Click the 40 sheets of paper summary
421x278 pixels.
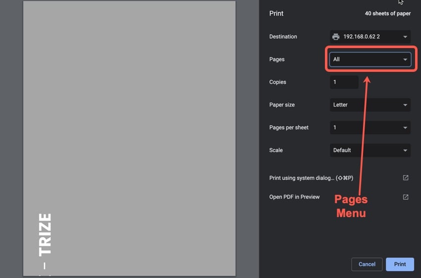coord(387,13)
